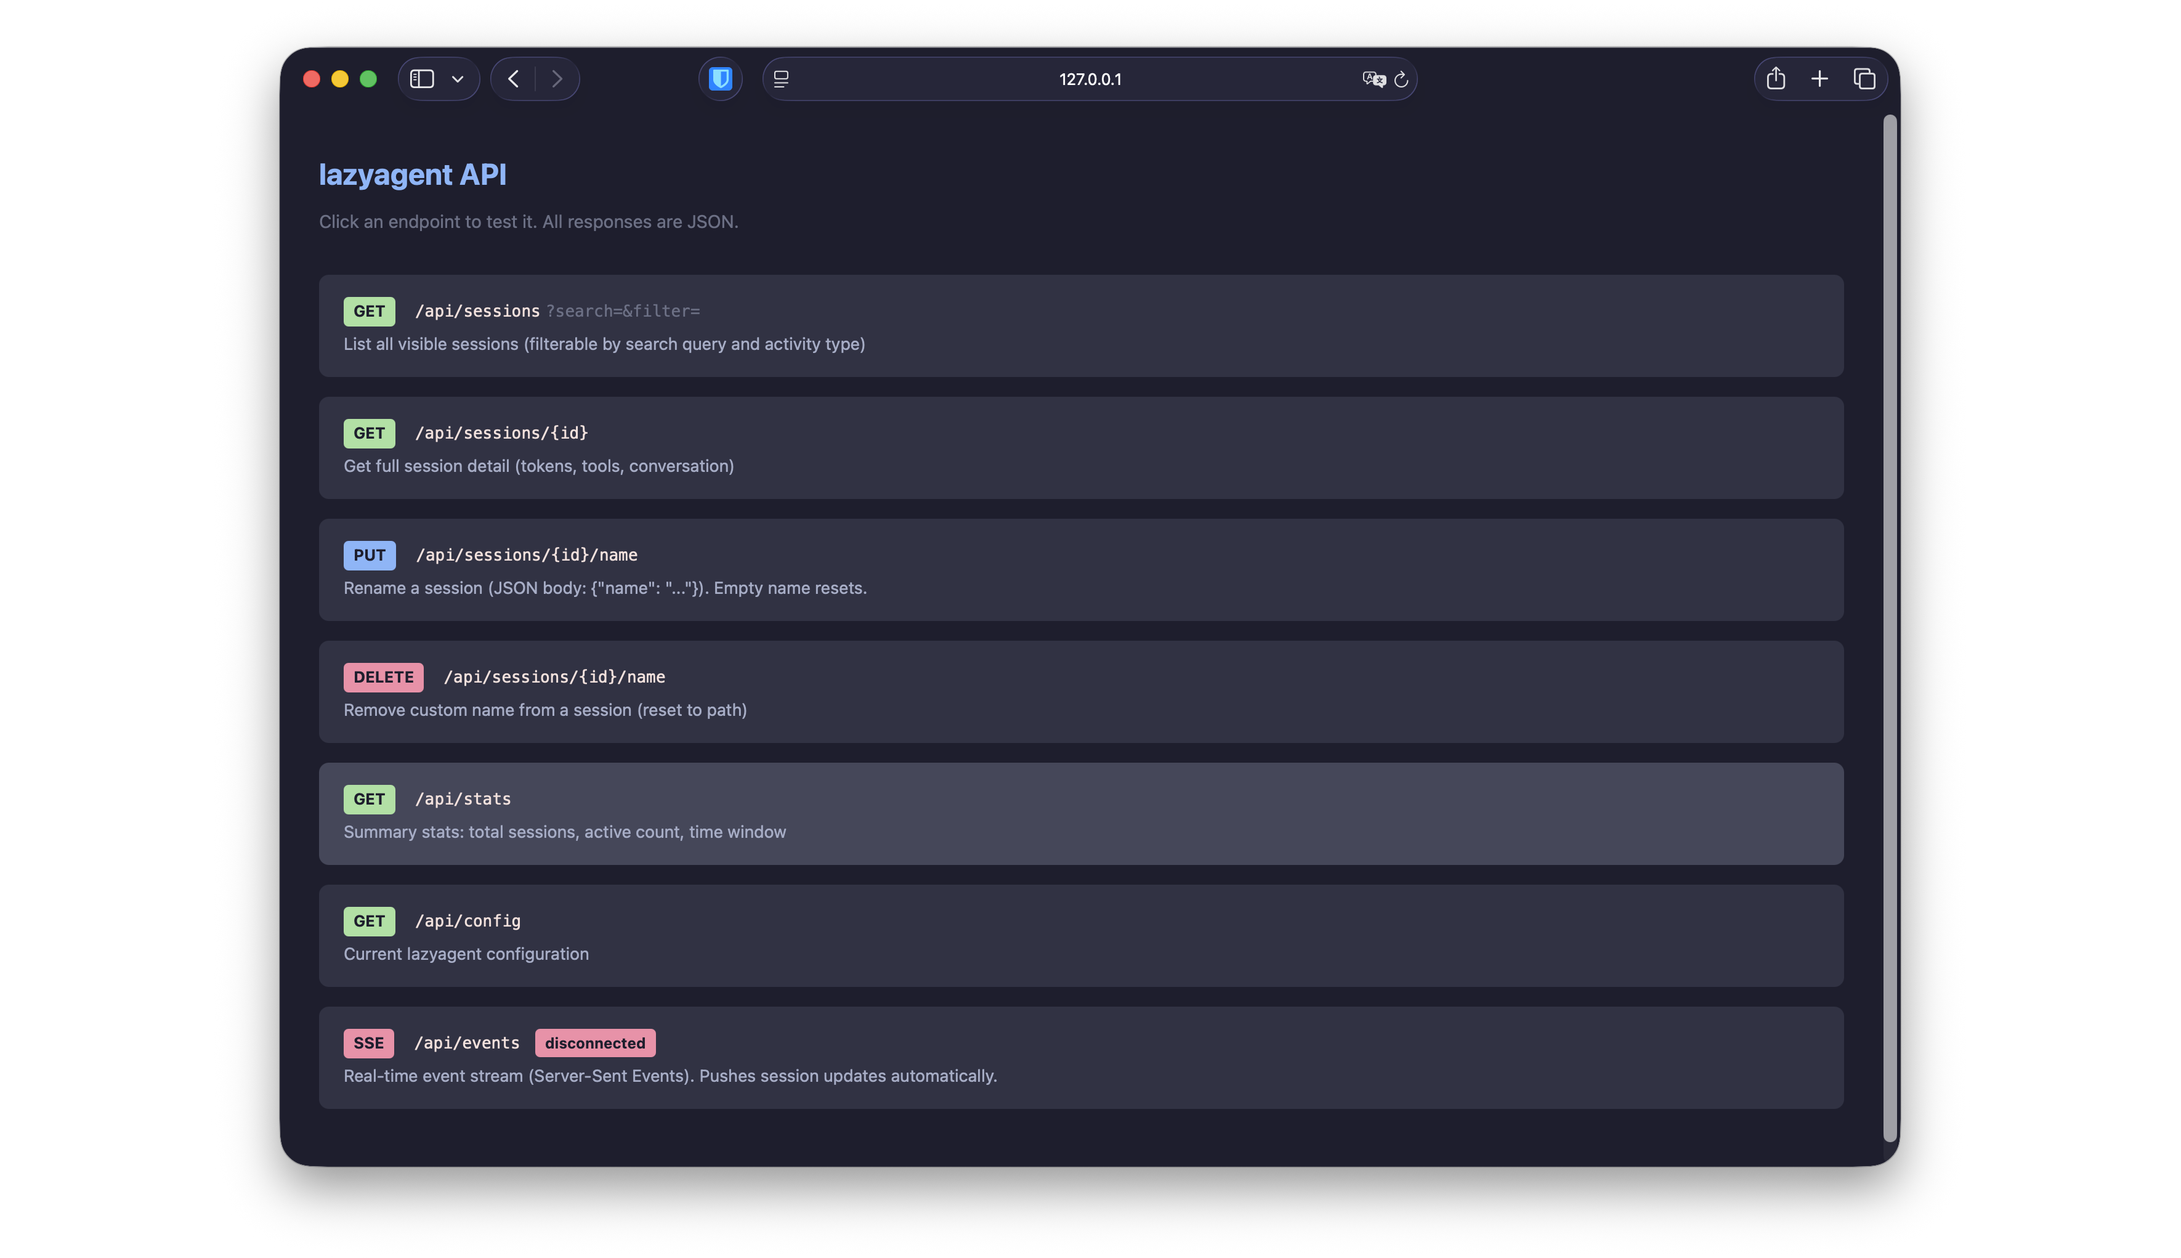Toggle the sidebar panel

coord(423,79)
